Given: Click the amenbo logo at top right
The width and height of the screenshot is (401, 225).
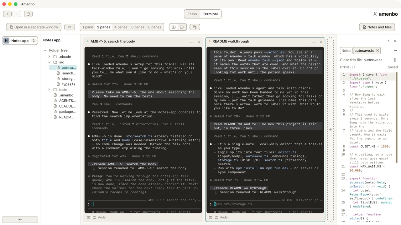Looking at the screenshot, I should click(385, 14).
